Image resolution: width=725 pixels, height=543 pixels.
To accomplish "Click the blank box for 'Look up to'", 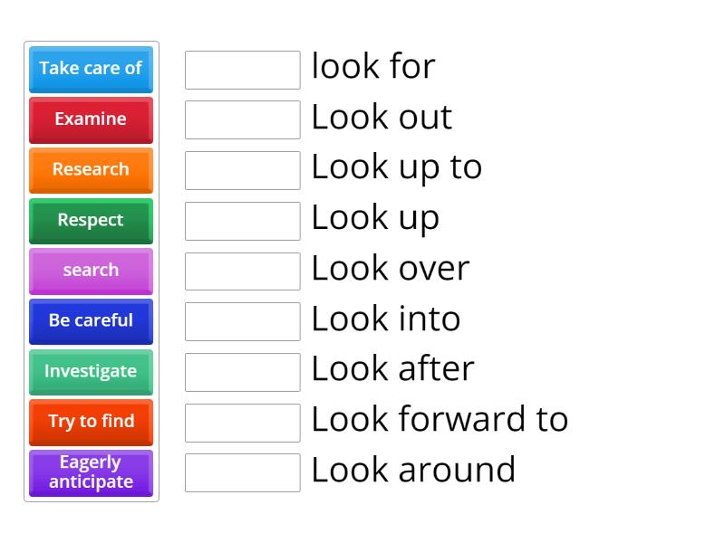I will pos(242,170).
